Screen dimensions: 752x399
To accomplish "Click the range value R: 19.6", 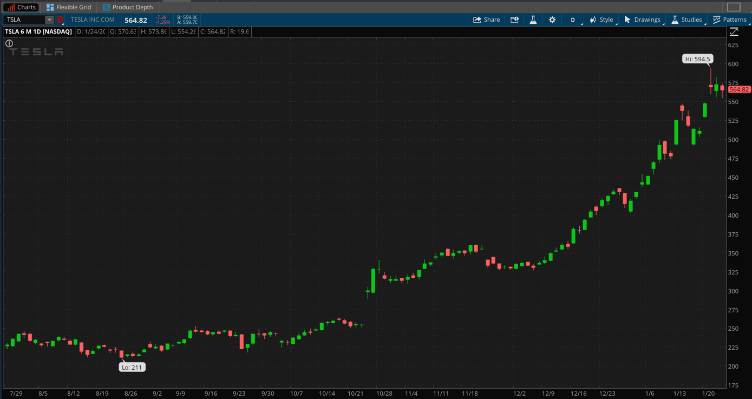I will point(239,31).
